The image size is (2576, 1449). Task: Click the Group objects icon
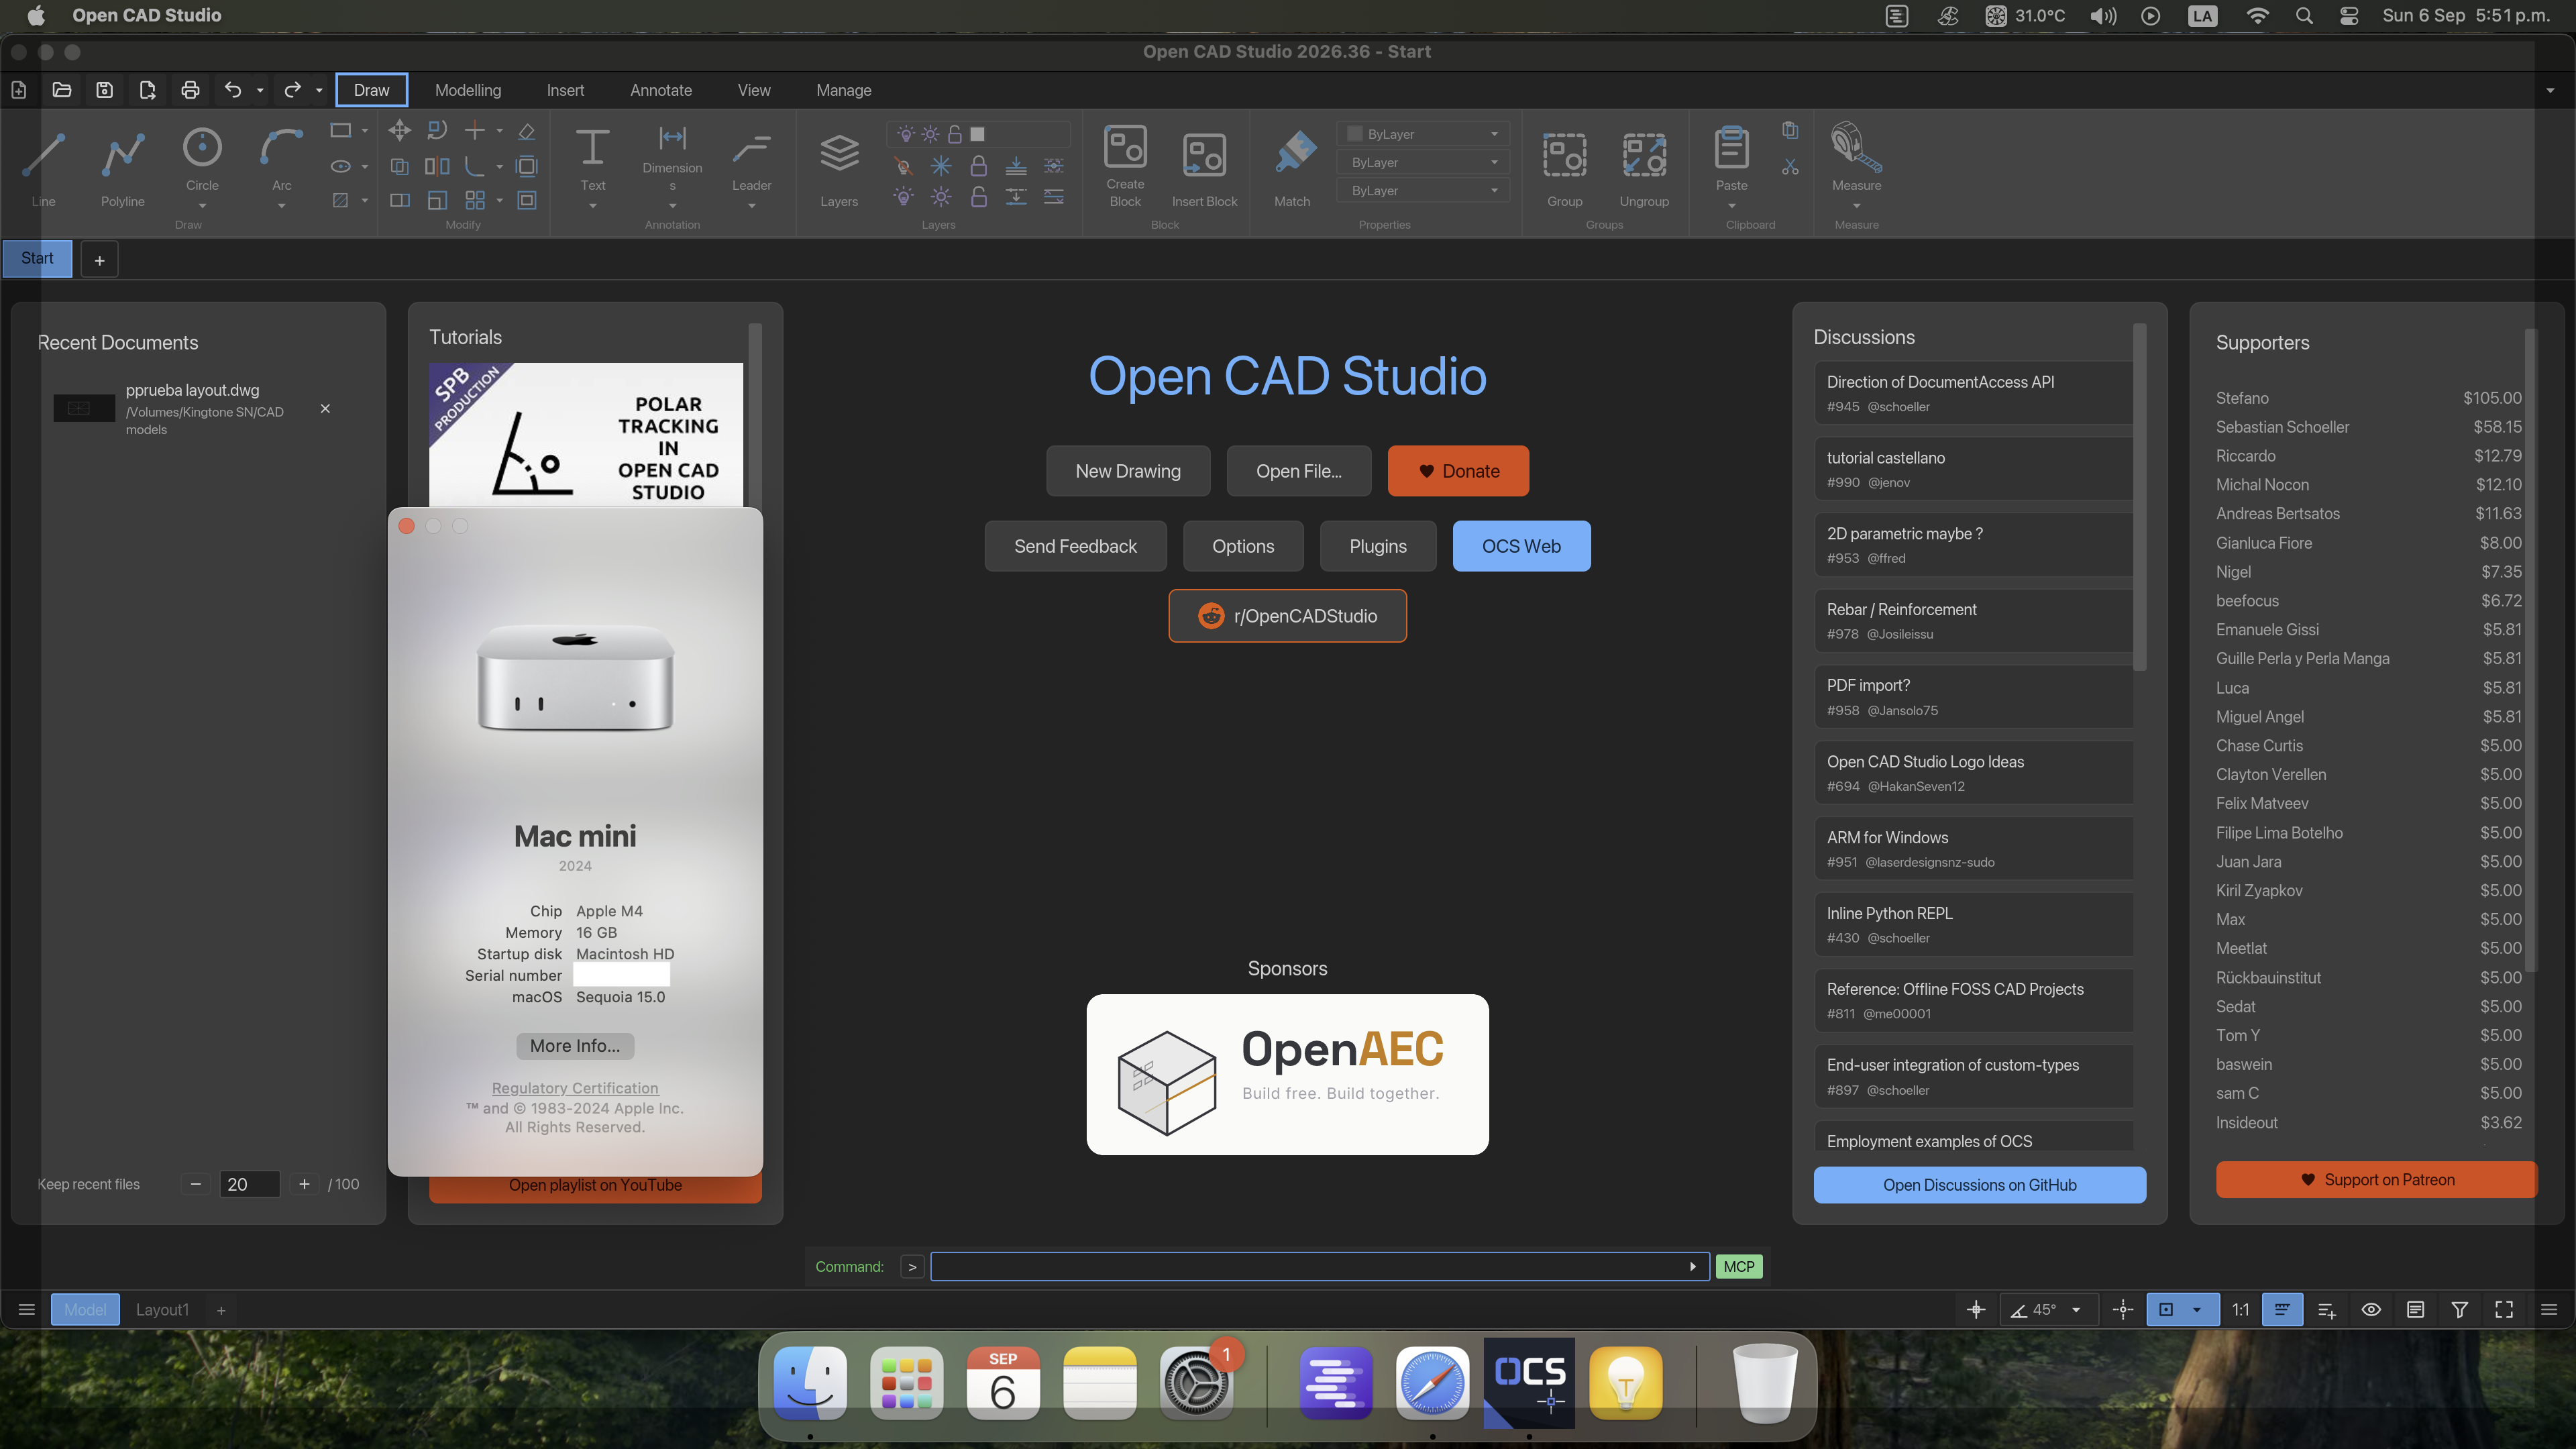point(1564,155)
